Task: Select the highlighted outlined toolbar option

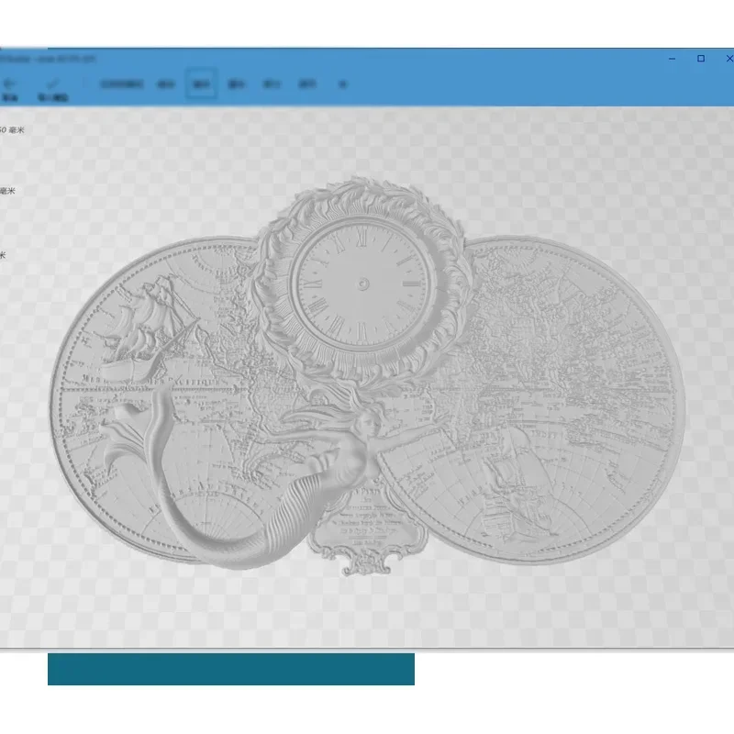Action: [201, 83]
